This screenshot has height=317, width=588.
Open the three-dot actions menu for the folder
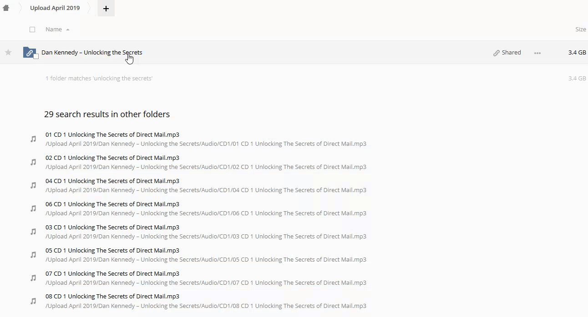[537, 53]
